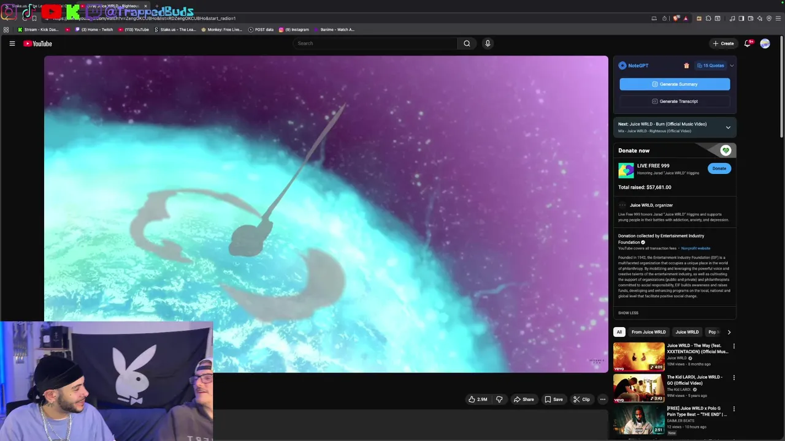Start voice search with the microphone icon
The image size is (785, 441).
coord(488,43)
